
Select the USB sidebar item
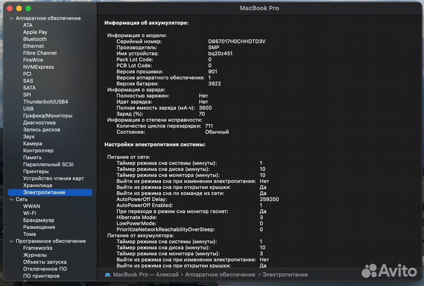pyautogui.click(x=28, y=109)
